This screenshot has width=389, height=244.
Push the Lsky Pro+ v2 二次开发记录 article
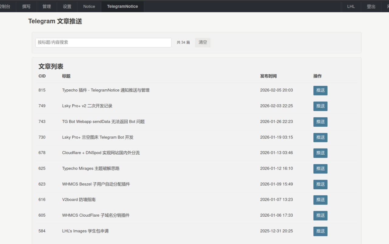click(x=320, y=106)
